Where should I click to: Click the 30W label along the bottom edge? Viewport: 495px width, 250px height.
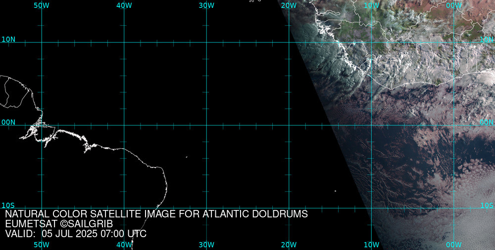[x=206, y=245]
